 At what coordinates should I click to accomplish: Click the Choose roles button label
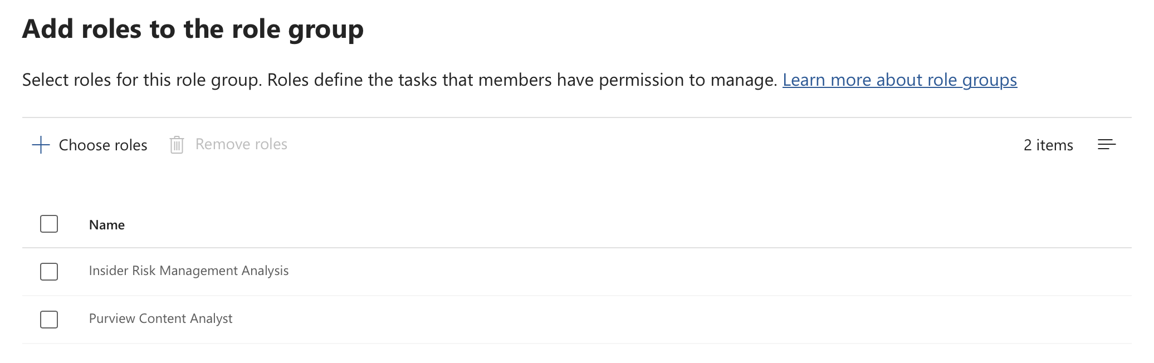pyautogui.click(x=103, y=145)
